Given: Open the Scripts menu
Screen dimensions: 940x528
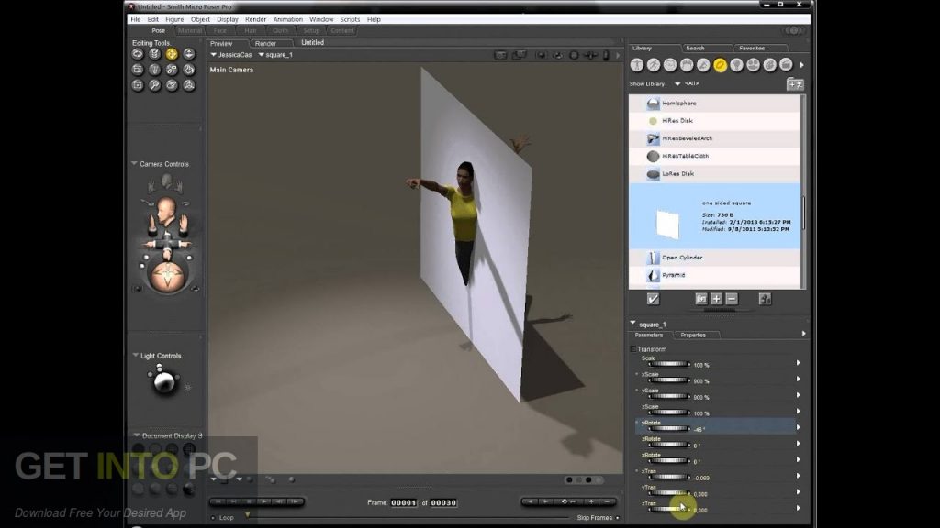Looking at the screenshot, I should pyautogui.click(x=350, y=19).
